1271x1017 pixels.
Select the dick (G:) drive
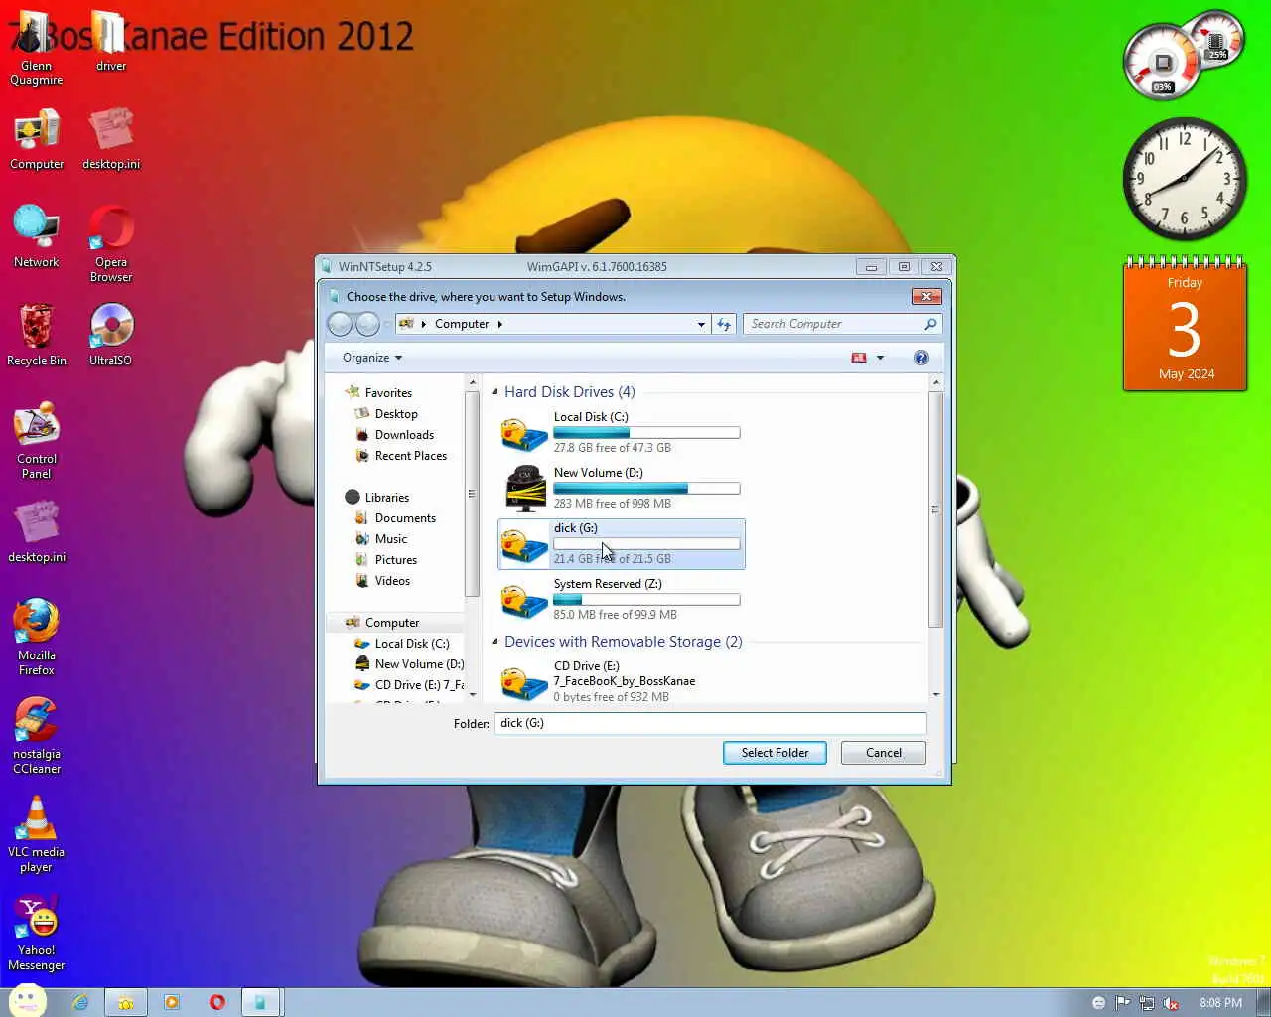click(621, 544)
